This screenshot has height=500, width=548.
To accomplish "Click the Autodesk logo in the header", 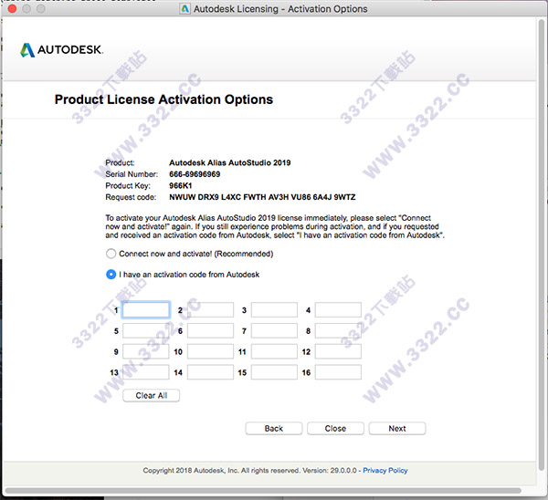I will [x=61, y=48].
